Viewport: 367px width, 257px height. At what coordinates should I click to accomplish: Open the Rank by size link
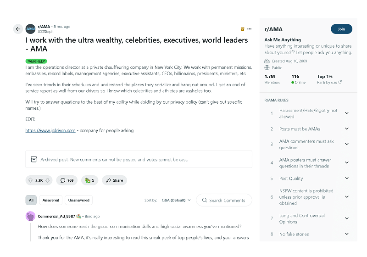pyautogui.click(x=329, y=83)
